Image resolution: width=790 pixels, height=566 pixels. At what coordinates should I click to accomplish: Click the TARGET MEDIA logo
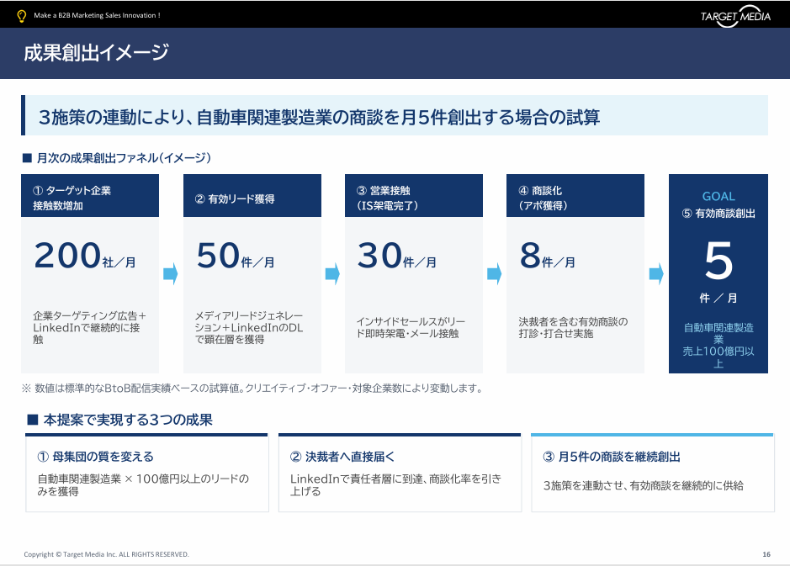click(735, 16)
